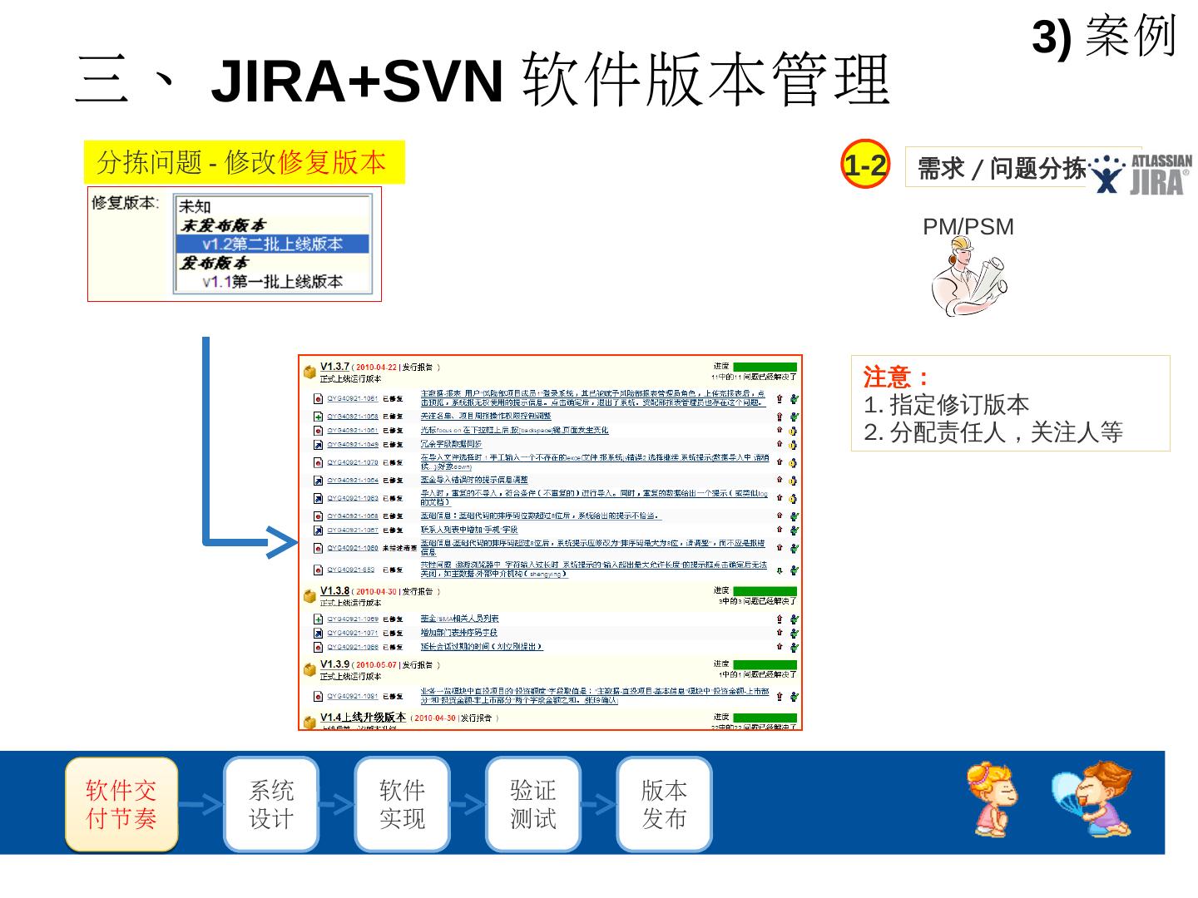Image resolution: width=1198 pixels, height=898 pixels.
Task: Click status icon at end of 延长会话过期的时间 row
Action: pyautogui.click(x=794, y=647)
